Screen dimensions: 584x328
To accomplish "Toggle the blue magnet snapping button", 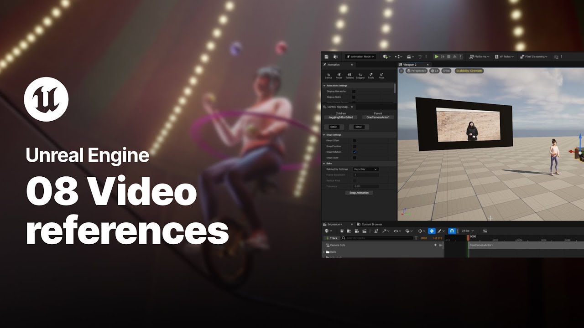I will [452, 231].
